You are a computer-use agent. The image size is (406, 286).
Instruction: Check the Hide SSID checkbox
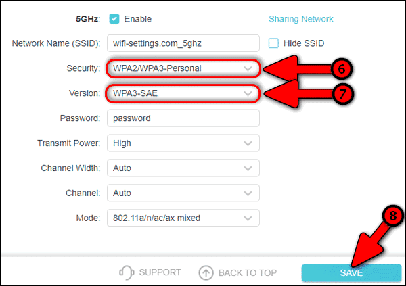[x=273, y=43]
